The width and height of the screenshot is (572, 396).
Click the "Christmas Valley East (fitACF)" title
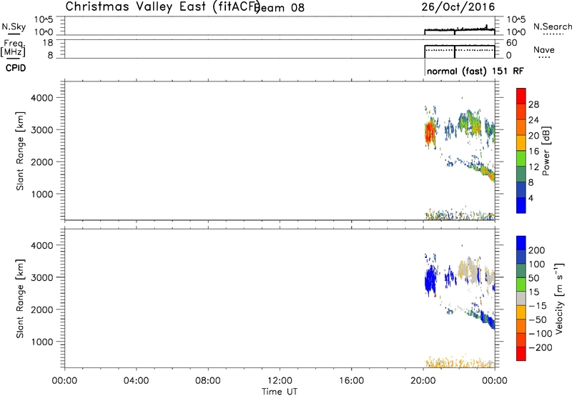pyautogui.click(x=163, y=7)
